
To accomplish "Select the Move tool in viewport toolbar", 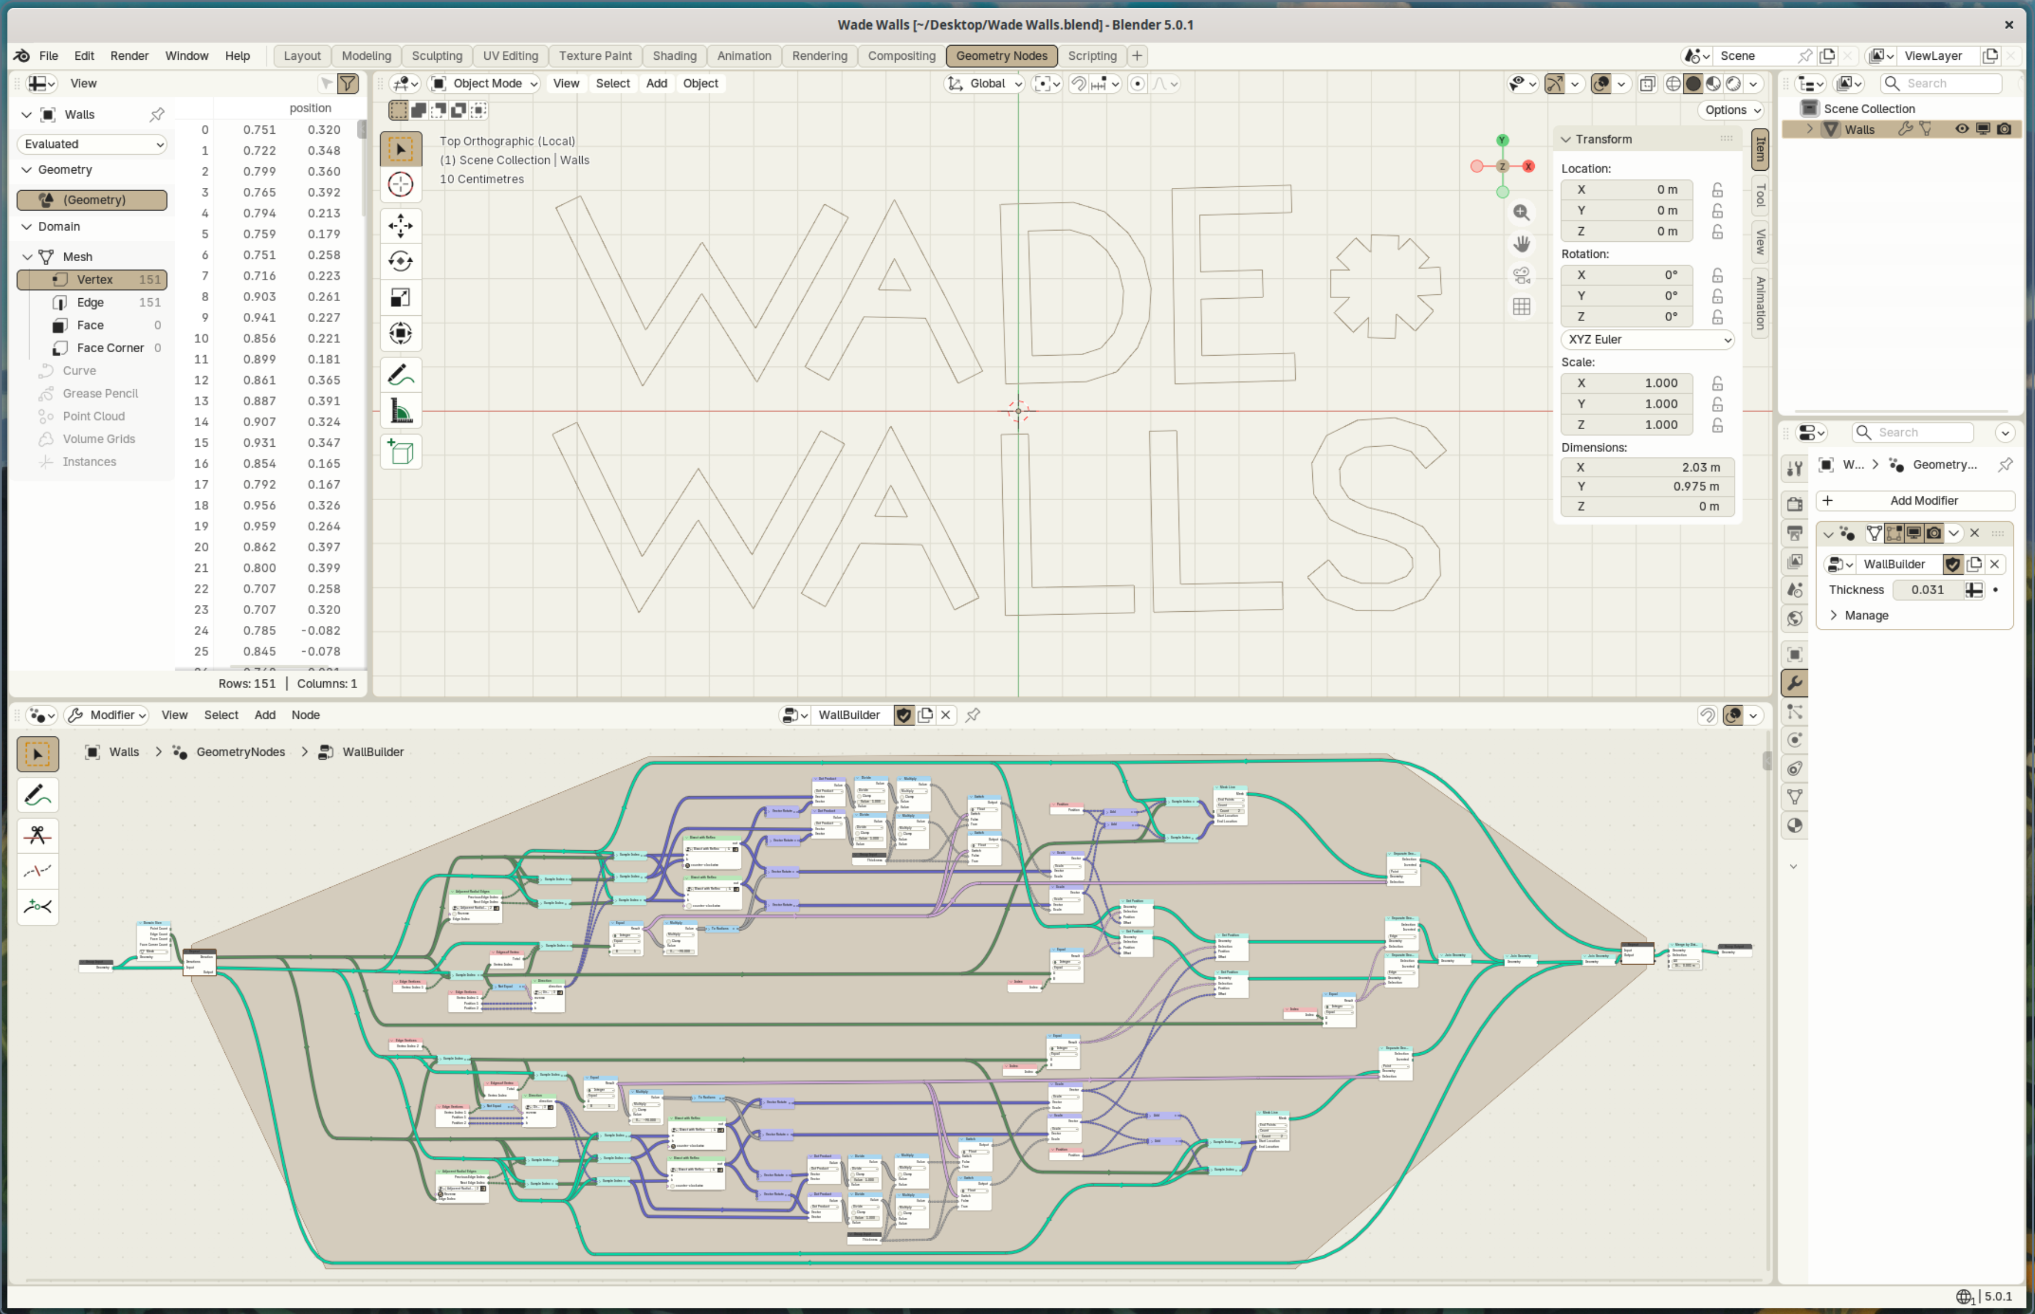I will tap(400, 225).
